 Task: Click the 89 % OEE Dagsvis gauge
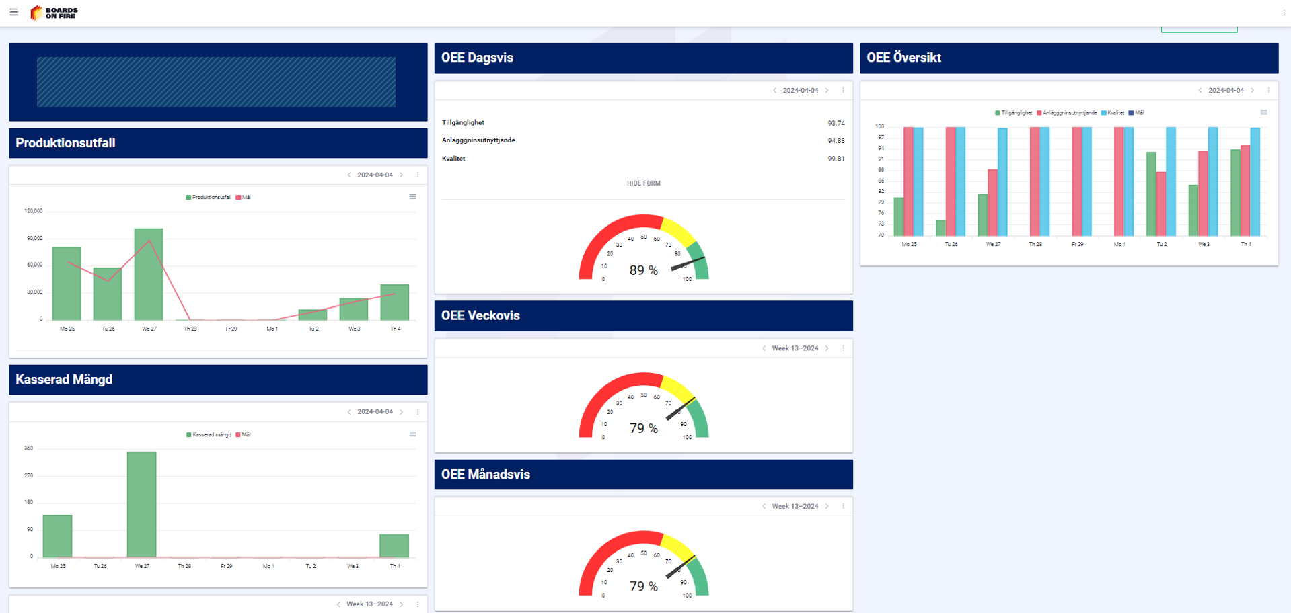643,252
